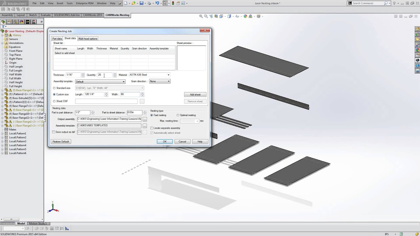Expand the History tree node
This screenshot has height=236, width=420.
pyautogui.click(x=2, y=35)
